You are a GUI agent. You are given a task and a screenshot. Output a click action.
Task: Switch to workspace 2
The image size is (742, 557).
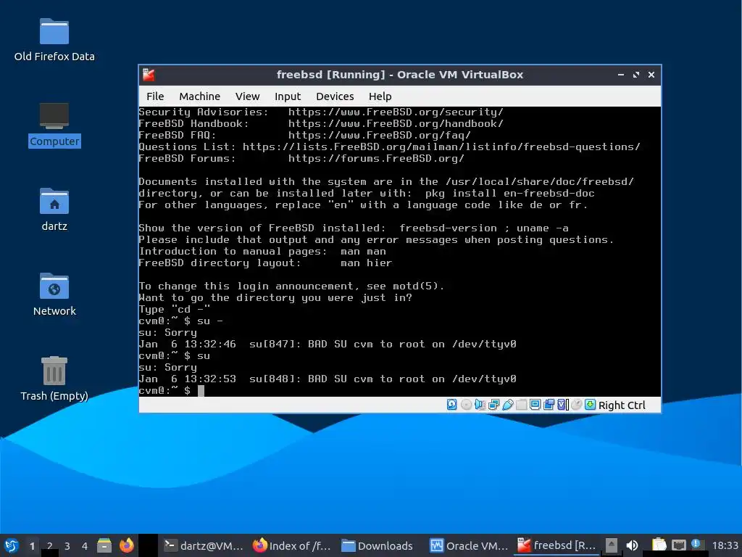coord(50,545)
